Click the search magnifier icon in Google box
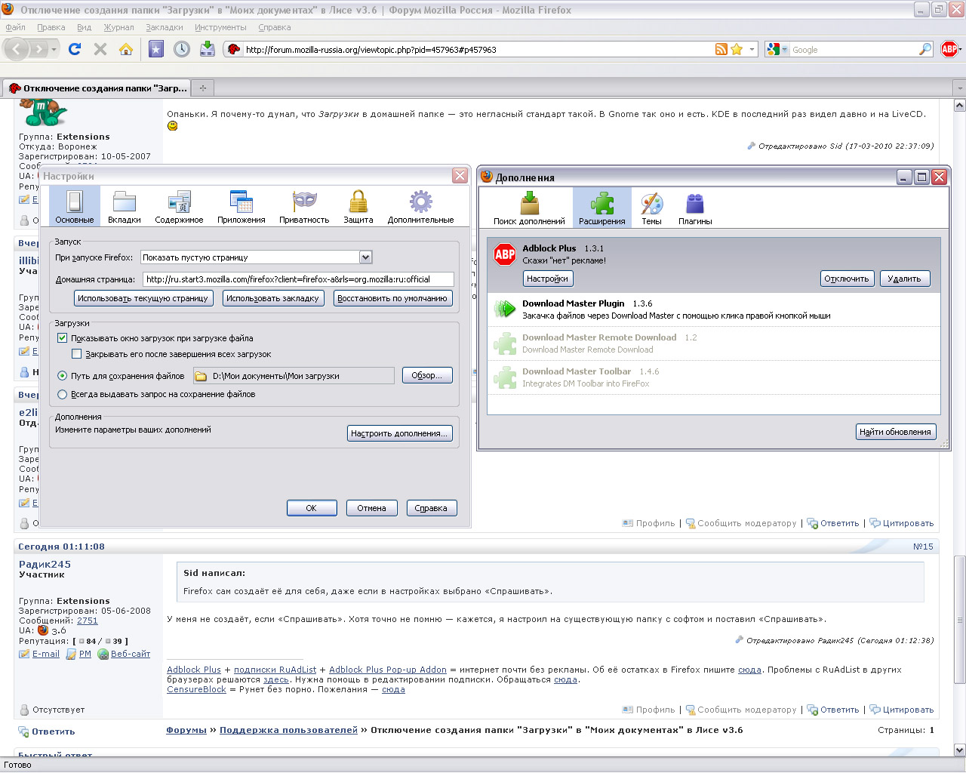The image size is (966, 773). click(925, 49)
